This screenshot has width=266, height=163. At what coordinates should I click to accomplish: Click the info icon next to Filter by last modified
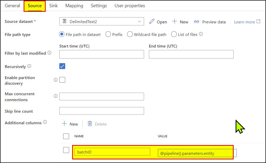(x=49, y=53)
